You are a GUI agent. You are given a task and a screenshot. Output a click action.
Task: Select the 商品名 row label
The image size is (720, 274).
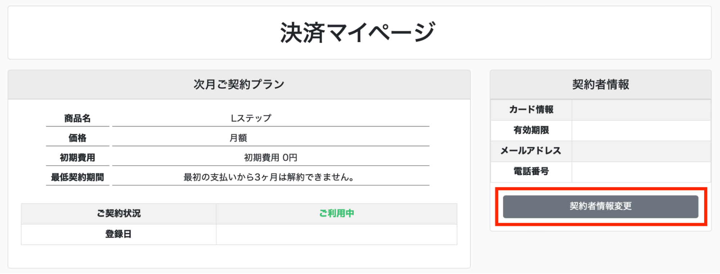(77, 118)
